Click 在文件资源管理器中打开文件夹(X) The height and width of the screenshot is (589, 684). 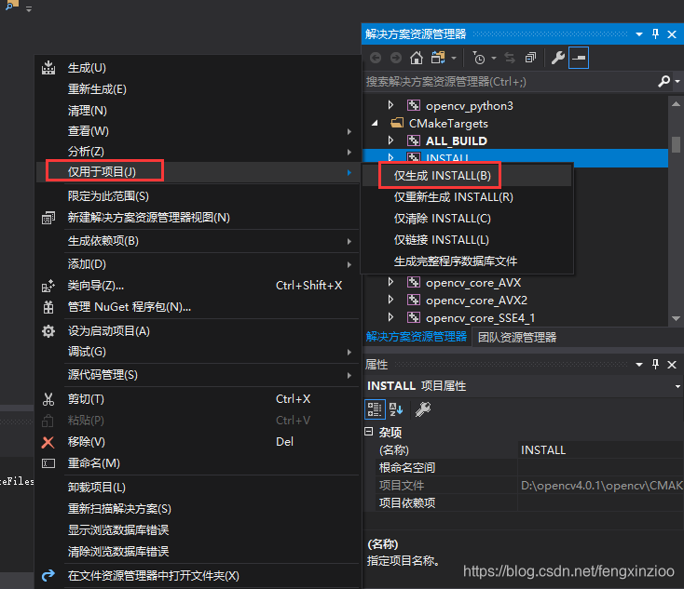(x=198, y=576)
